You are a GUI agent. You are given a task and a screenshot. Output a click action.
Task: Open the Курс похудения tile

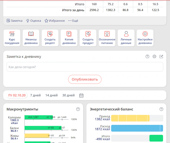12,38
